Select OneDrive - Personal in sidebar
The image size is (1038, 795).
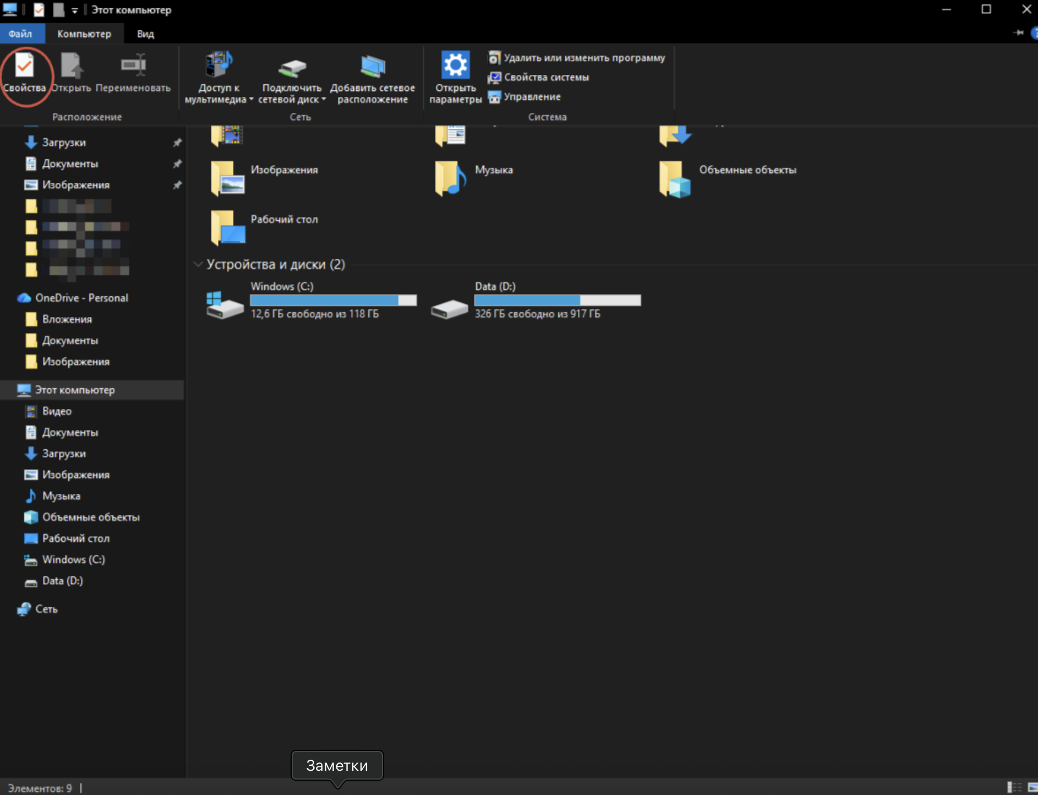81,298
